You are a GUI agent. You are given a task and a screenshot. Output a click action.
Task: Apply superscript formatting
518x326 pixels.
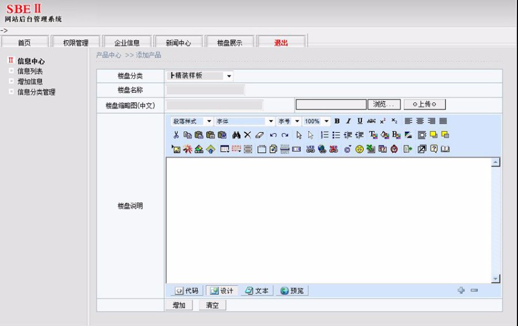pos(383,121)
